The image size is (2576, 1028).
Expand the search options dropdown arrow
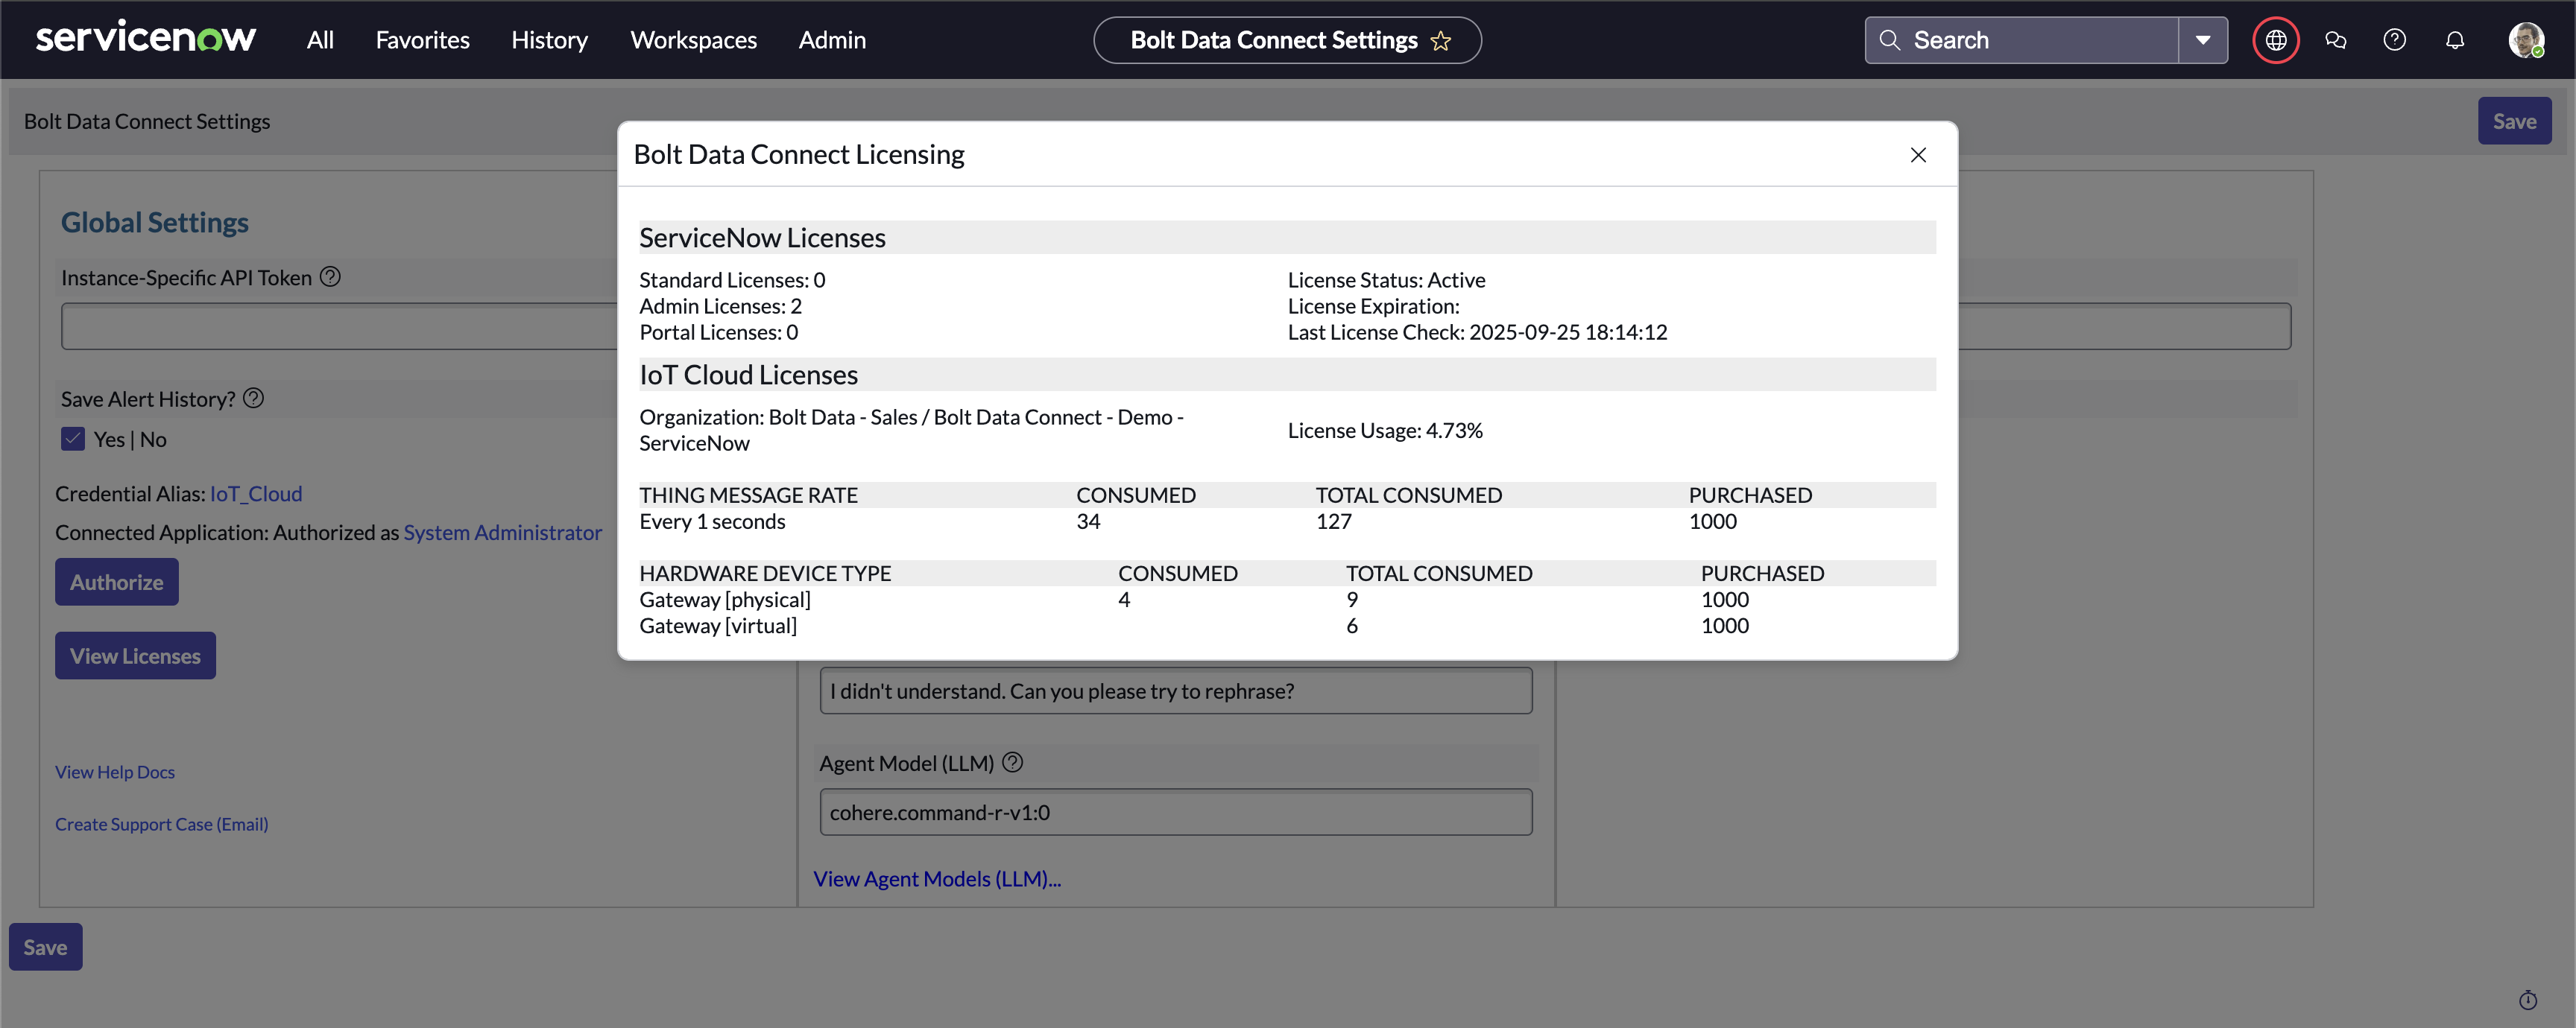[2203, 40]
